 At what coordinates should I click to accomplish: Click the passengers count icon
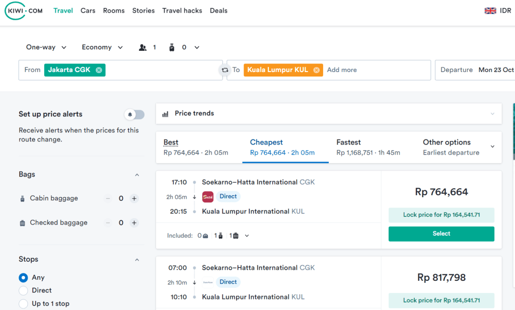pyautogui.click(x=143, y=47)
